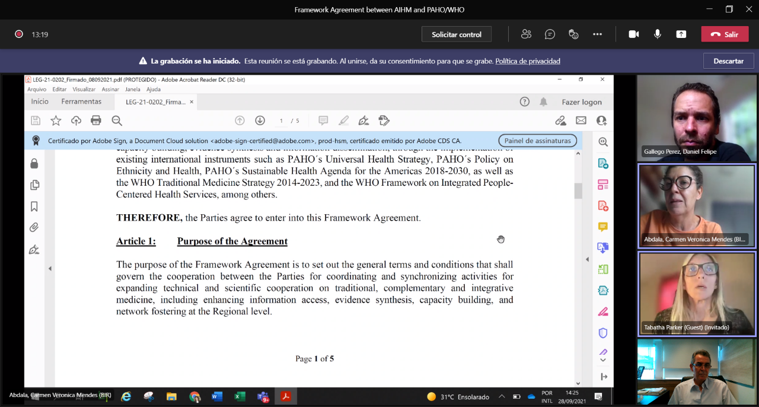The height and width of the screenshot is (407, 759).
Task: Open the Fill & Sign tool (pink pen)
Action: [603, 311]
